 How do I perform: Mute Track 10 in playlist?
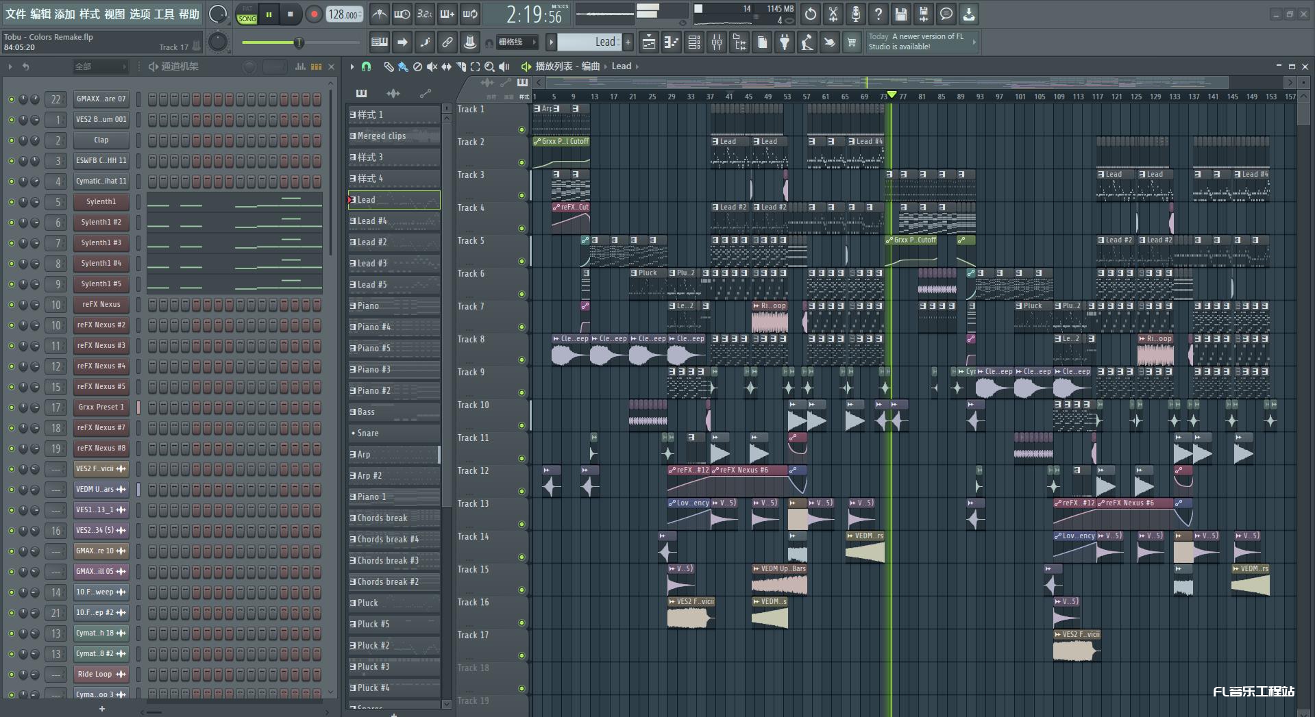521,425
